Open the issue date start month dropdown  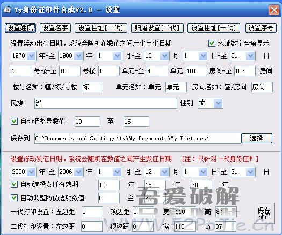tap(117, 172)
